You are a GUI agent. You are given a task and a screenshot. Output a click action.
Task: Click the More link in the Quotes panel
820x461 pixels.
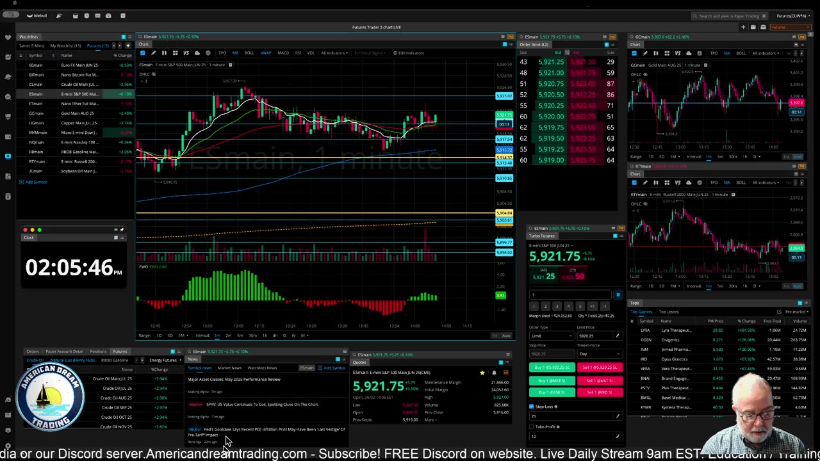[x=430, y=420]
